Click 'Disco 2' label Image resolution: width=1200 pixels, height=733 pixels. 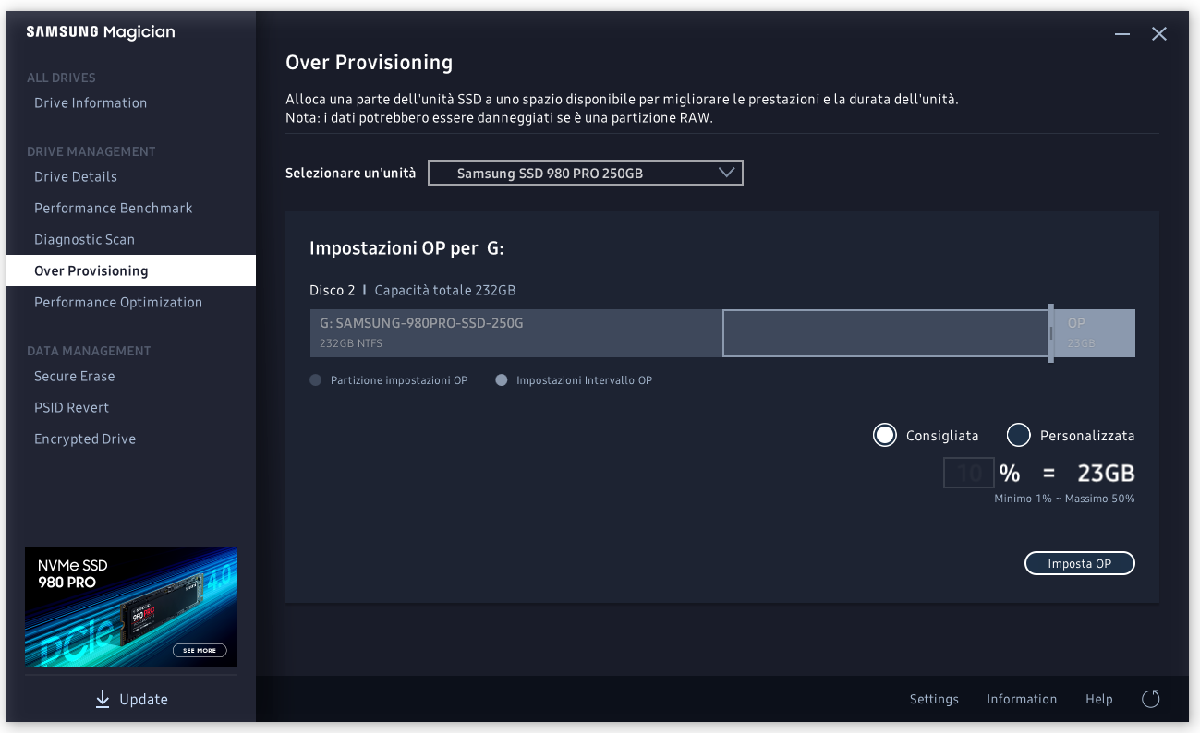[333, 290]
